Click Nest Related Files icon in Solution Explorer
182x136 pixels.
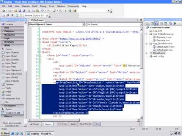(x=156, y=23)
